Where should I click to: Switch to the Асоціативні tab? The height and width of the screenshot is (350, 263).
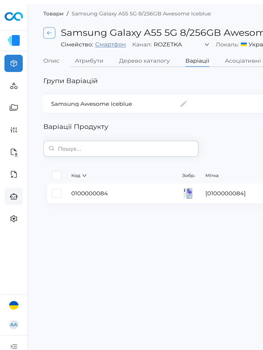point(243,61)
